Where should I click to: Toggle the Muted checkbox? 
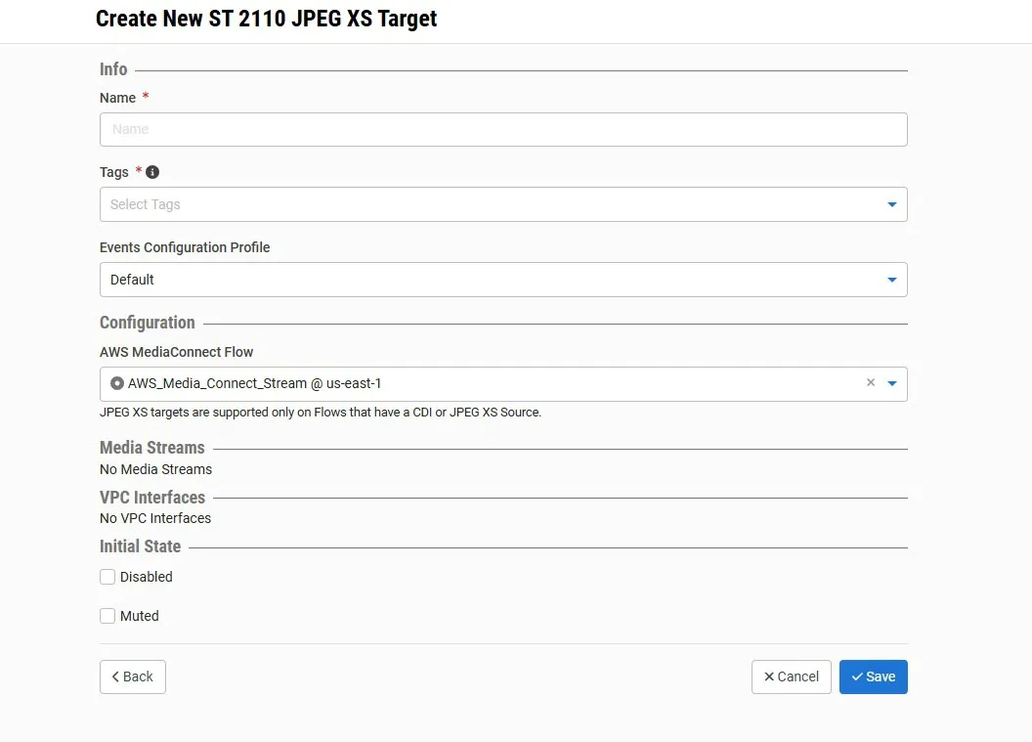click(107, 616)
